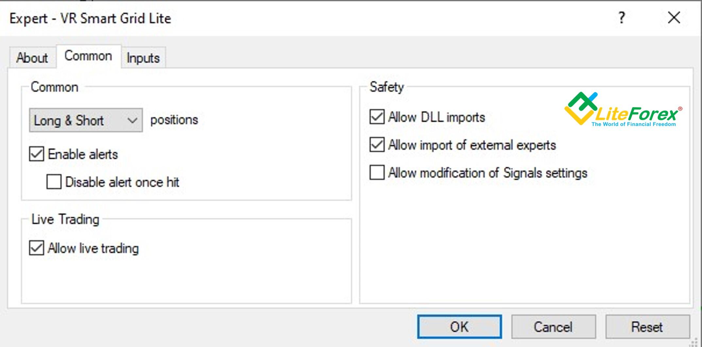Confirm settings with the OK button
The width and height of the screenshot is (702, 347).
coord(459,327)
